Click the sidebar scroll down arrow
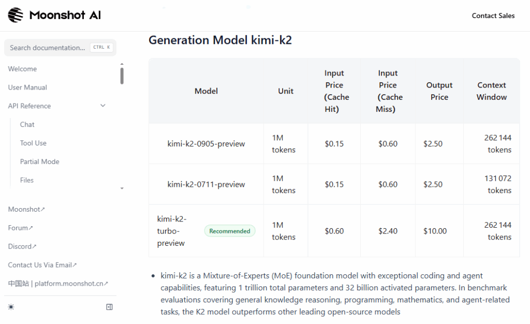Image resolution: width=530 pixels, height=324 pixels. coord(122,188)
